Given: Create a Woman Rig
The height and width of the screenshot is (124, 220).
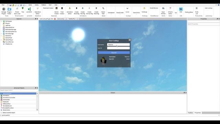Looking at the screenshot, I should pos(89,11).
